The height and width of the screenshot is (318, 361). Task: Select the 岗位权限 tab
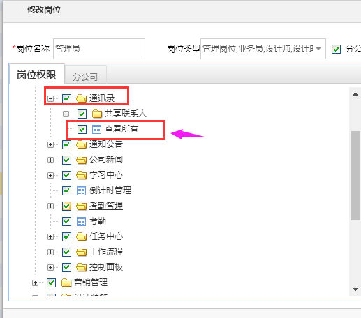pos(36,74)
